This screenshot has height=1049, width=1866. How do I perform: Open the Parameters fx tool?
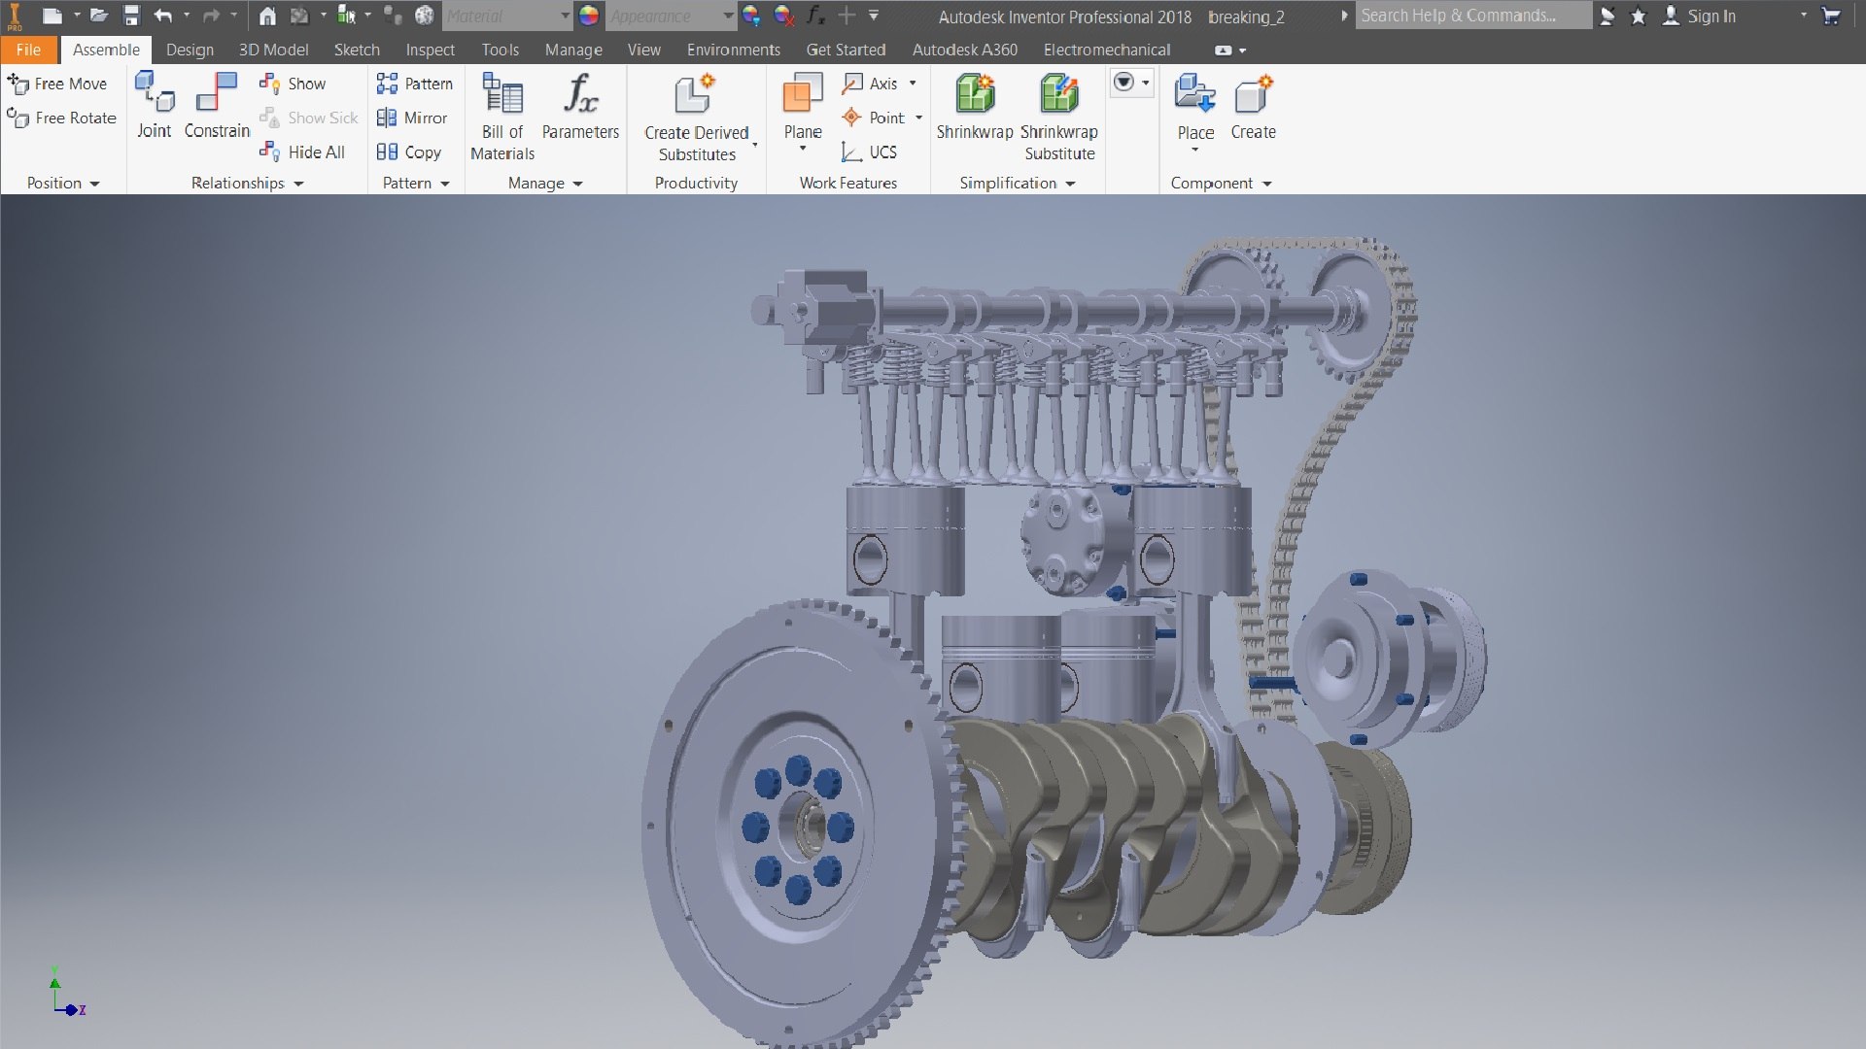tap(580, 107)
